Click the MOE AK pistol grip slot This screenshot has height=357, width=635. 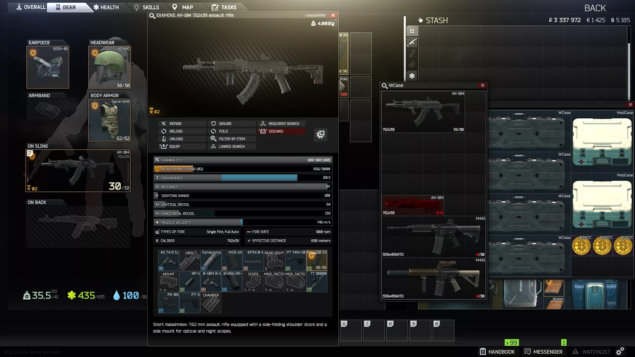[x=232, y=260]
